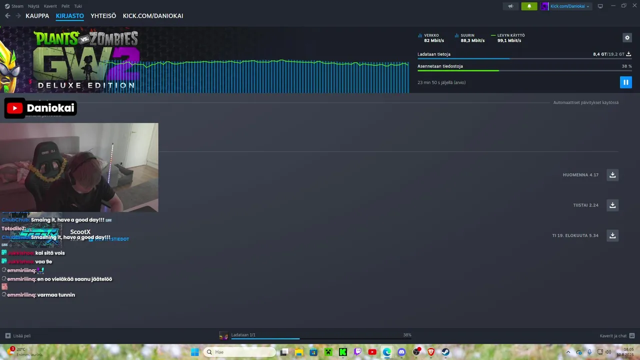The width and height of the screenshot is (640, 360).
Task: Click the Automaattiset päivitykset käytössä text
Action: pyautogui.click(x=585, y=102)
